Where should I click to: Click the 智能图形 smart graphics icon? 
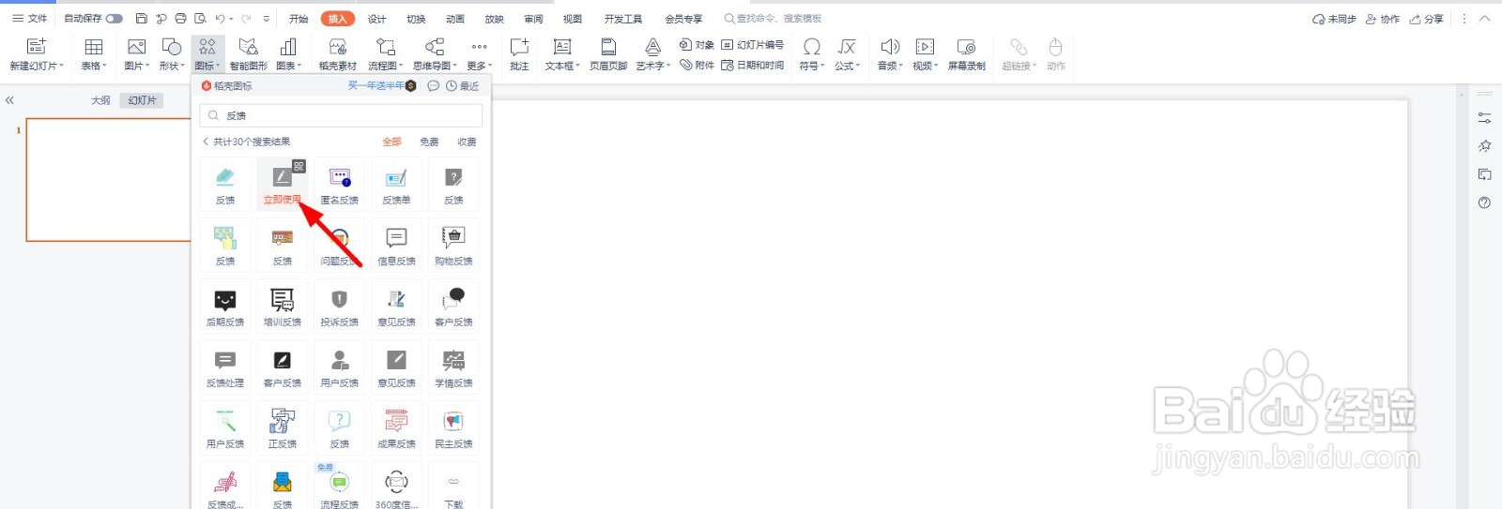pos(248,54)
